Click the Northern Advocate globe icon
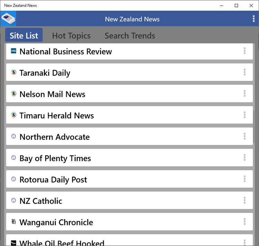The height and width of the screenshot is (246, 259). pos(13,136)
